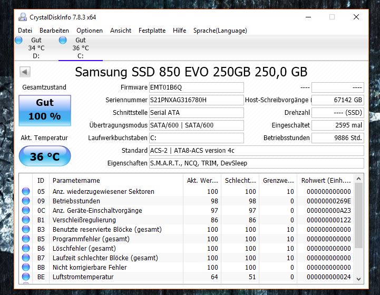Viewport: 380px width, 295px height.
Task: Click the scroll down arrow of SMART table
Action: pyautogui.click(x=359, y=279)
